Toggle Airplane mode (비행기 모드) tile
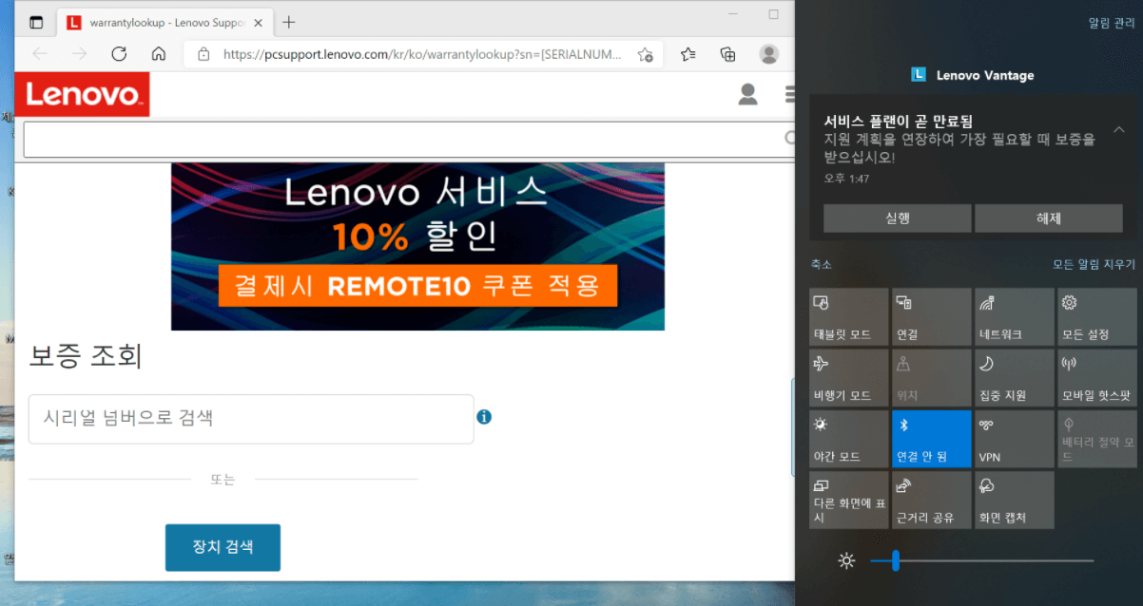Screen dimensions: 1143x606 [x=848, y=377]
